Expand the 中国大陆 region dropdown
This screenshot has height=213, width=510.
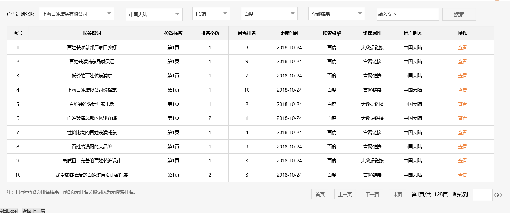click(x=153, y=14)
